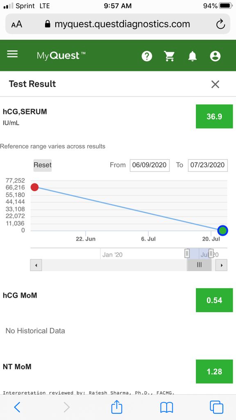Open the shopping cart
Screen dimensions: 236x420
click(169, 56)
